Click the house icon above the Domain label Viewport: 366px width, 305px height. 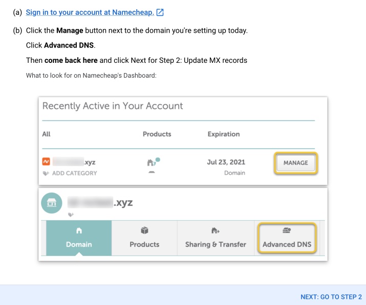click(79, 230)
